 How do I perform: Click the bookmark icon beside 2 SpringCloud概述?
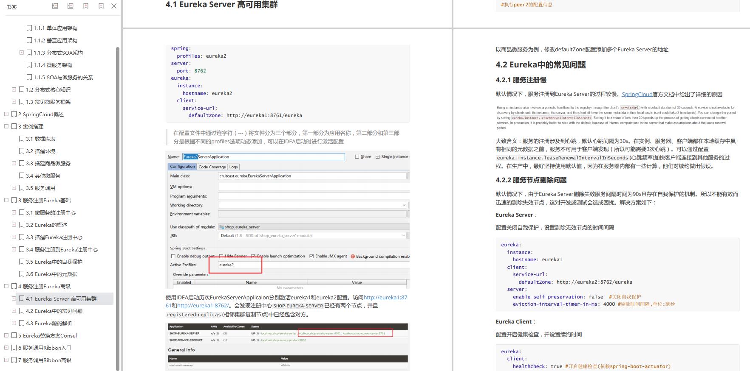click(14, 114)
